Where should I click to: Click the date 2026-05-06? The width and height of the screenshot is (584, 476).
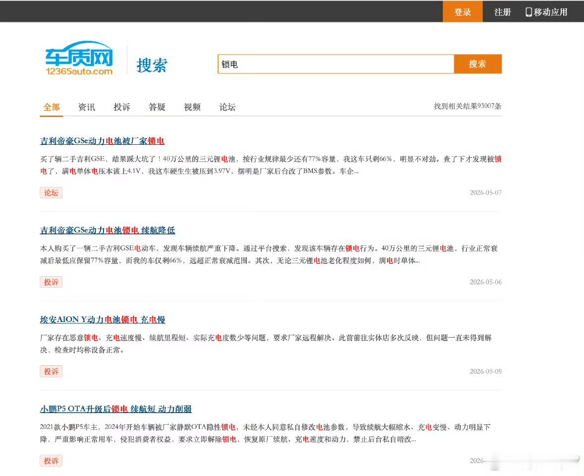[485, 282]
